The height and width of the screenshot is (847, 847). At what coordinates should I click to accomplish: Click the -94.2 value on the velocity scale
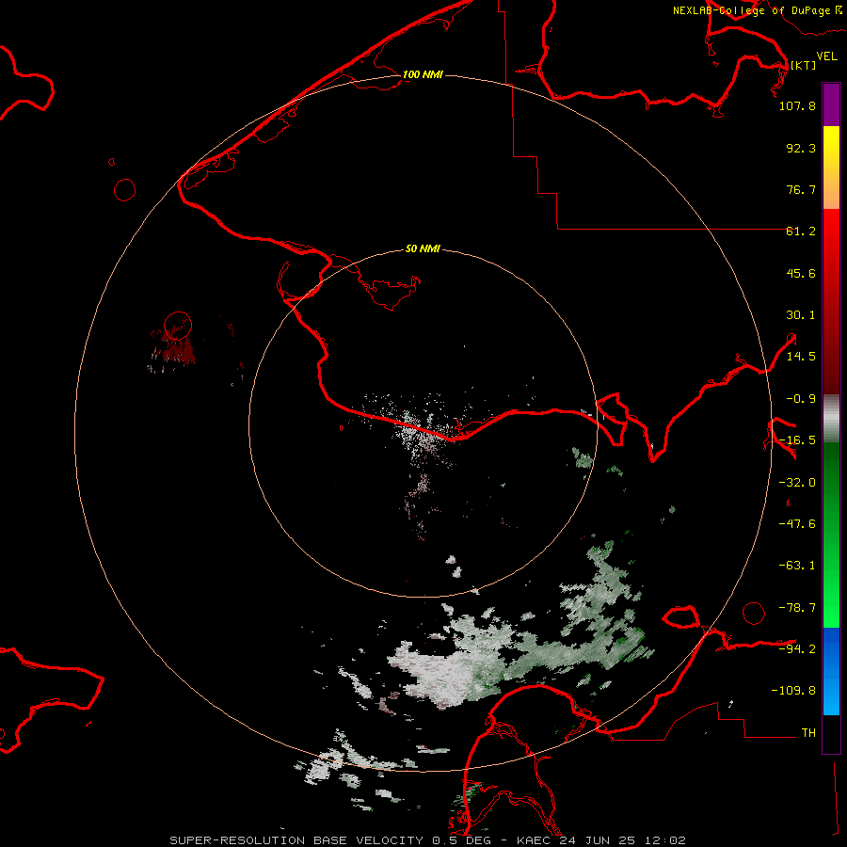[x=797, y=648]
